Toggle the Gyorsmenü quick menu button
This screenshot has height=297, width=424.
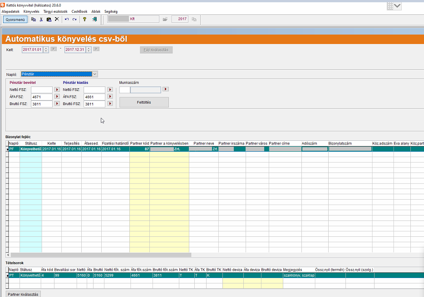[x=15, y=19]
